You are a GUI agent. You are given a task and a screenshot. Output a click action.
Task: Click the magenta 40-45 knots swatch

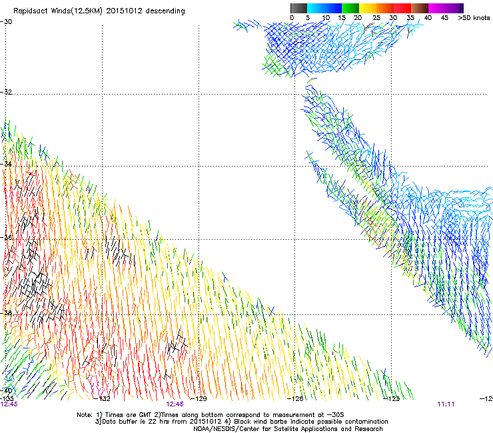tap(437, 8)
